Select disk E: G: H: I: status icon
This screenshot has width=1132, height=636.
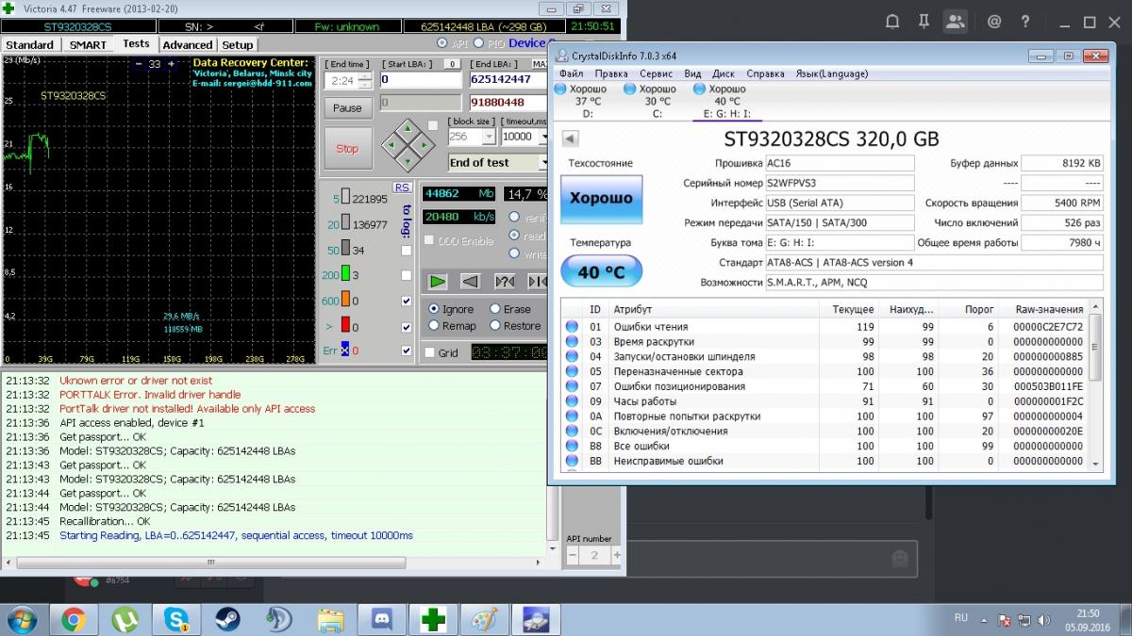(700, 90)
